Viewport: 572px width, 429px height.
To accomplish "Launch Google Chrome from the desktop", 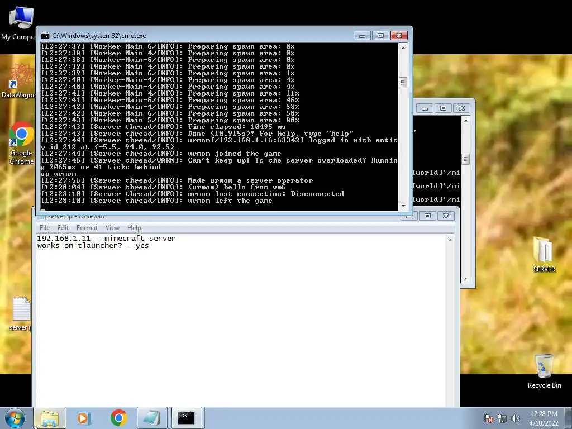I will [x=21, y=143].
